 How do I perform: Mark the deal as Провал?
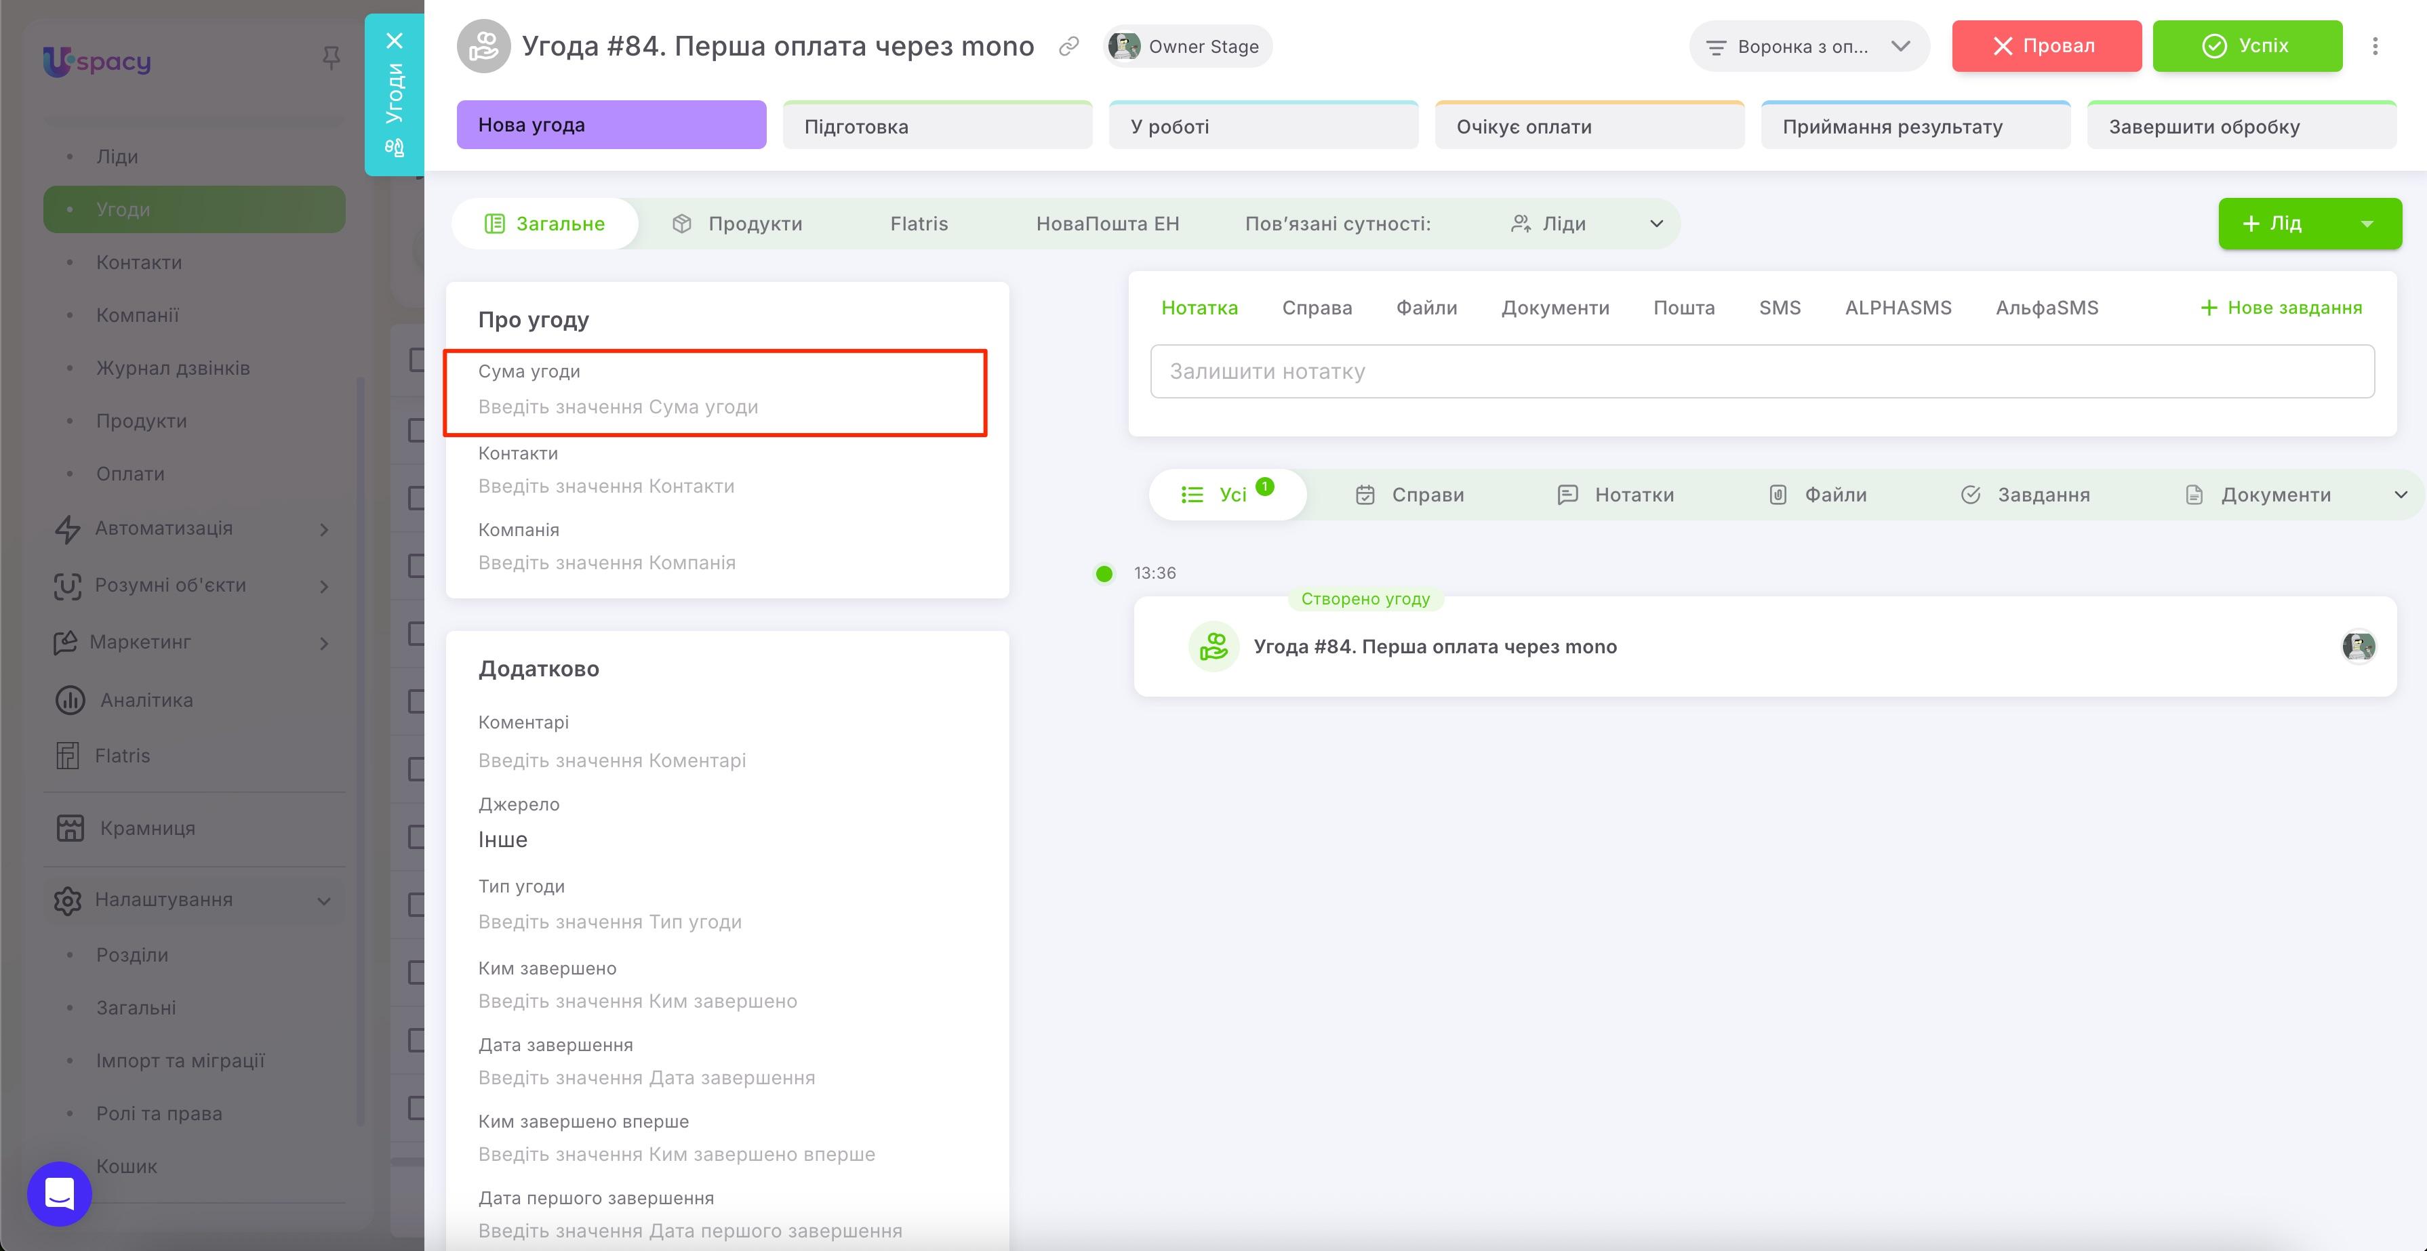click(2047, 46)
